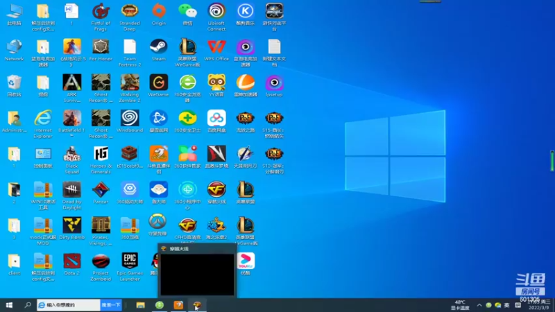Open the 控制面板 Control Panel icon

43,157
